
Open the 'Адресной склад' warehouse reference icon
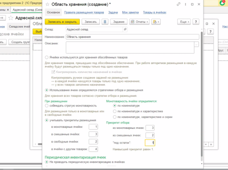tap(125, 29)
